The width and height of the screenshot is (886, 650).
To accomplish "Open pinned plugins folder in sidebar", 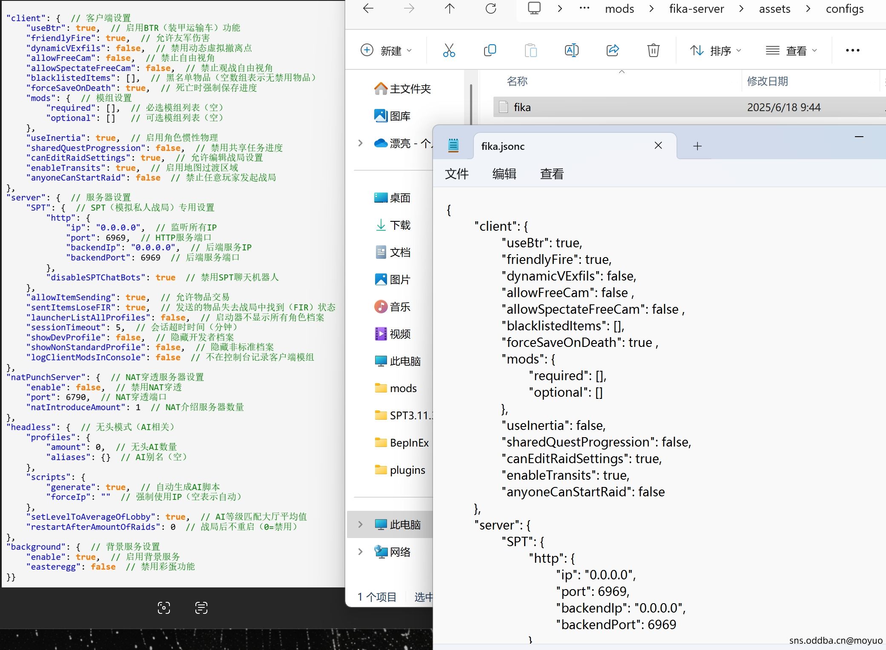I will [400, 470].
